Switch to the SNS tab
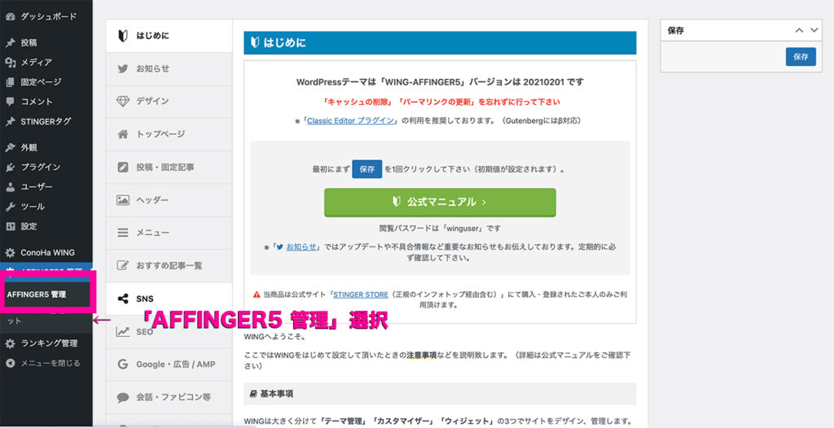The height and width of the screenshot is (428, 834). click(169, 299)
